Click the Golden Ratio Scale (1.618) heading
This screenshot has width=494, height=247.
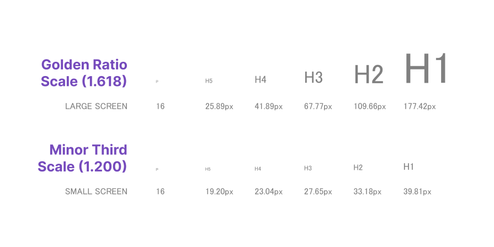click(84, 73)
